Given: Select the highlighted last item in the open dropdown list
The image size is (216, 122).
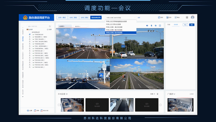Looking at the screenshot, I should pos(121,33).
